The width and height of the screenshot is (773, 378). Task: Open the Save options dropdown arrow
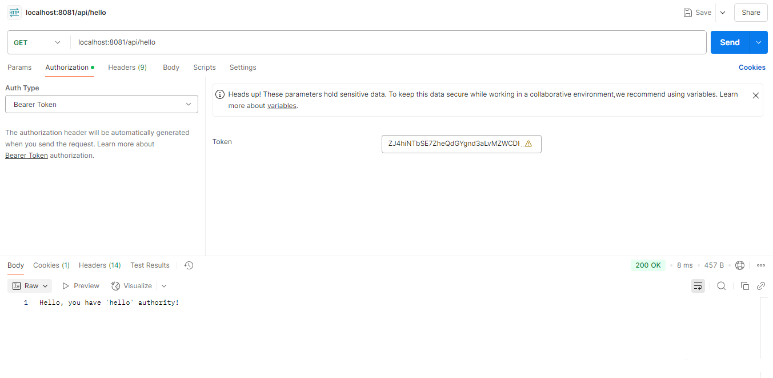point(722,13)
